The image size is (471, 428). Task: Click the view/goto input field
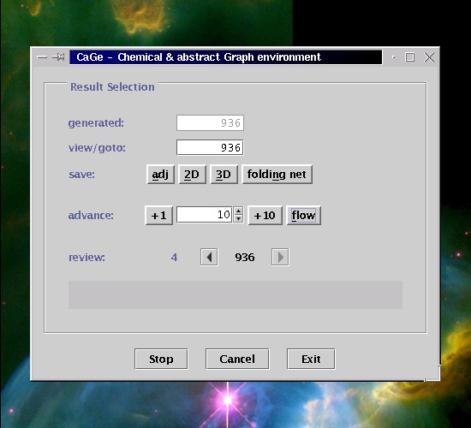pos(210,147)
